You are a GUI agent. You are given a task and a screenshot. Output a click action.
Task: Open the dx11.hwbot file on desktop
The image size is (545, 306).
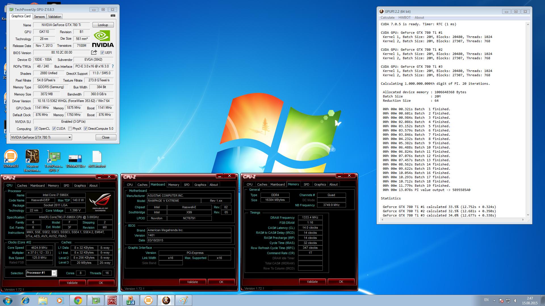tap(97, 159)
